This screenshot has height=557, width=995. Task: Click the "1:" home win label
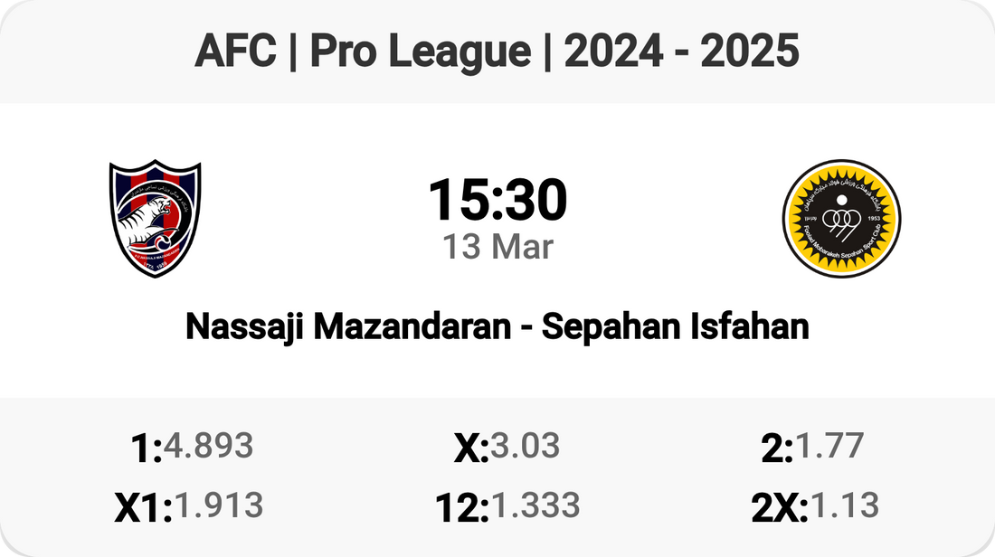tap(147, 448)
